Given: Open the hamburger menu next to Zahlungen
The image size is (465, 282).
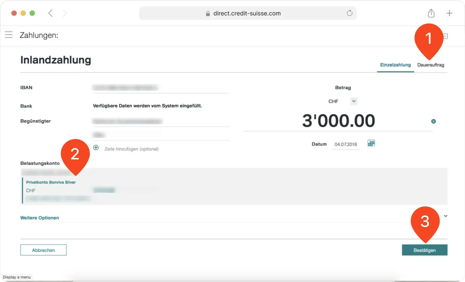Looking at the screenshot, I should pyautogui.click(x=8, y=35).
